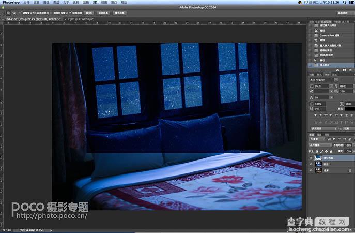Select the zoom in magnifier tool
Image resolution: width=355 pixels, height=233 pixels.
(x=9, y=13)
